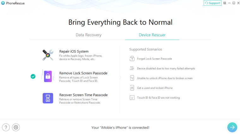
Task: Click the Remove Lock Screen Passcode title
Action: pyautogui.click(x=83, y=73)
